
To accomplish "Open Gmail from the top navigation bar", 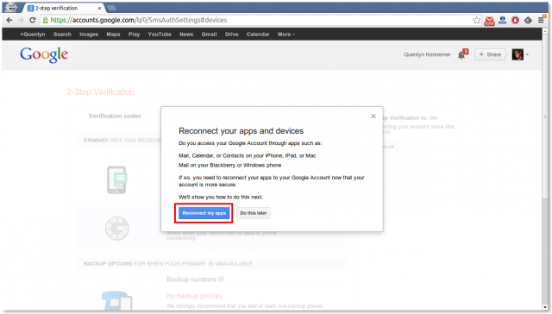I will pyautogui.click(x=209, y=35).
